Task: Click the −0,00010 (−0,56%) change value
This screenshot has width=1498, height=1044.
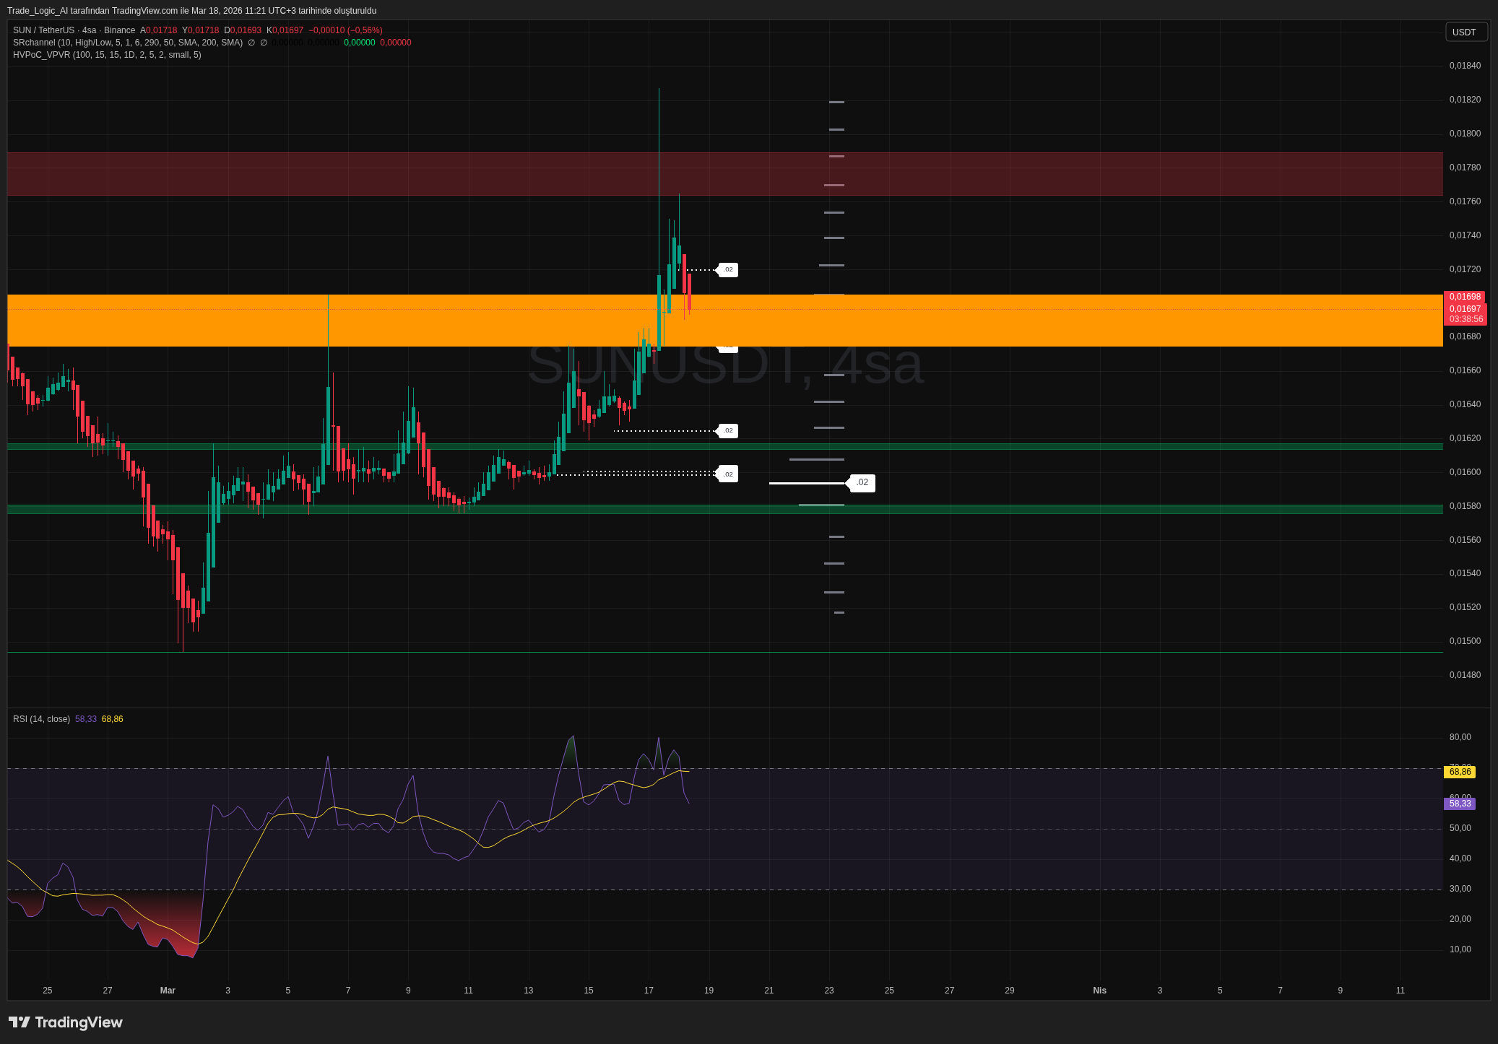Action: tap(345, 30)
